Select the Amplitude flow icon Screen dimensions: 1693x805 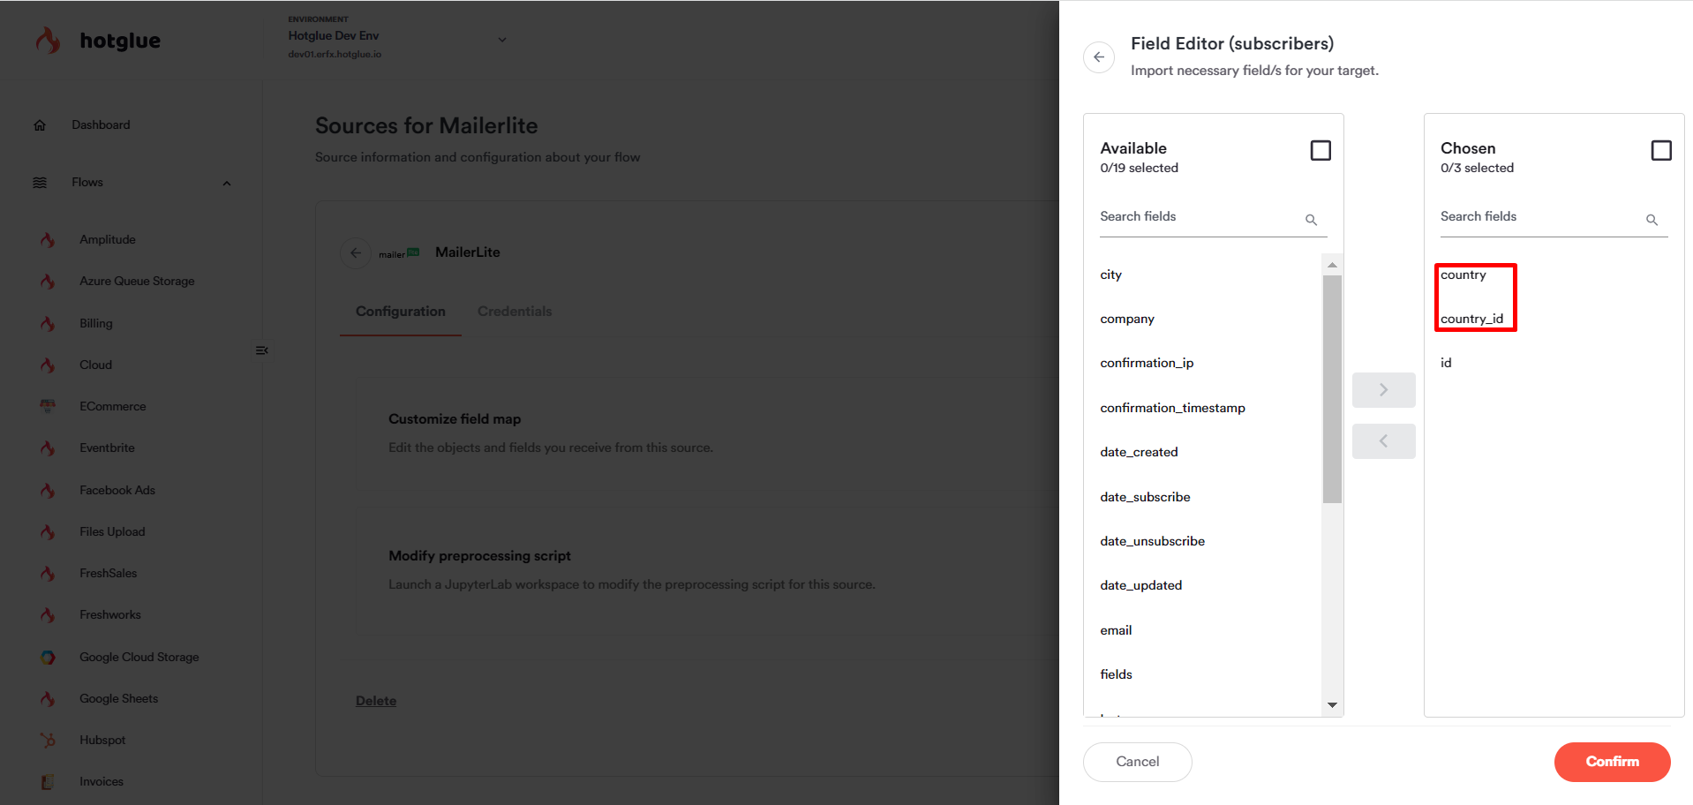(x=48, y=240)
